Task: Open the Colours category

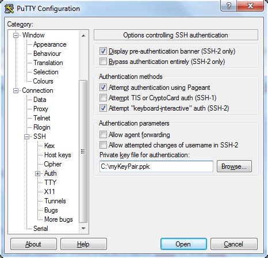Action: [x=43, y=81]
